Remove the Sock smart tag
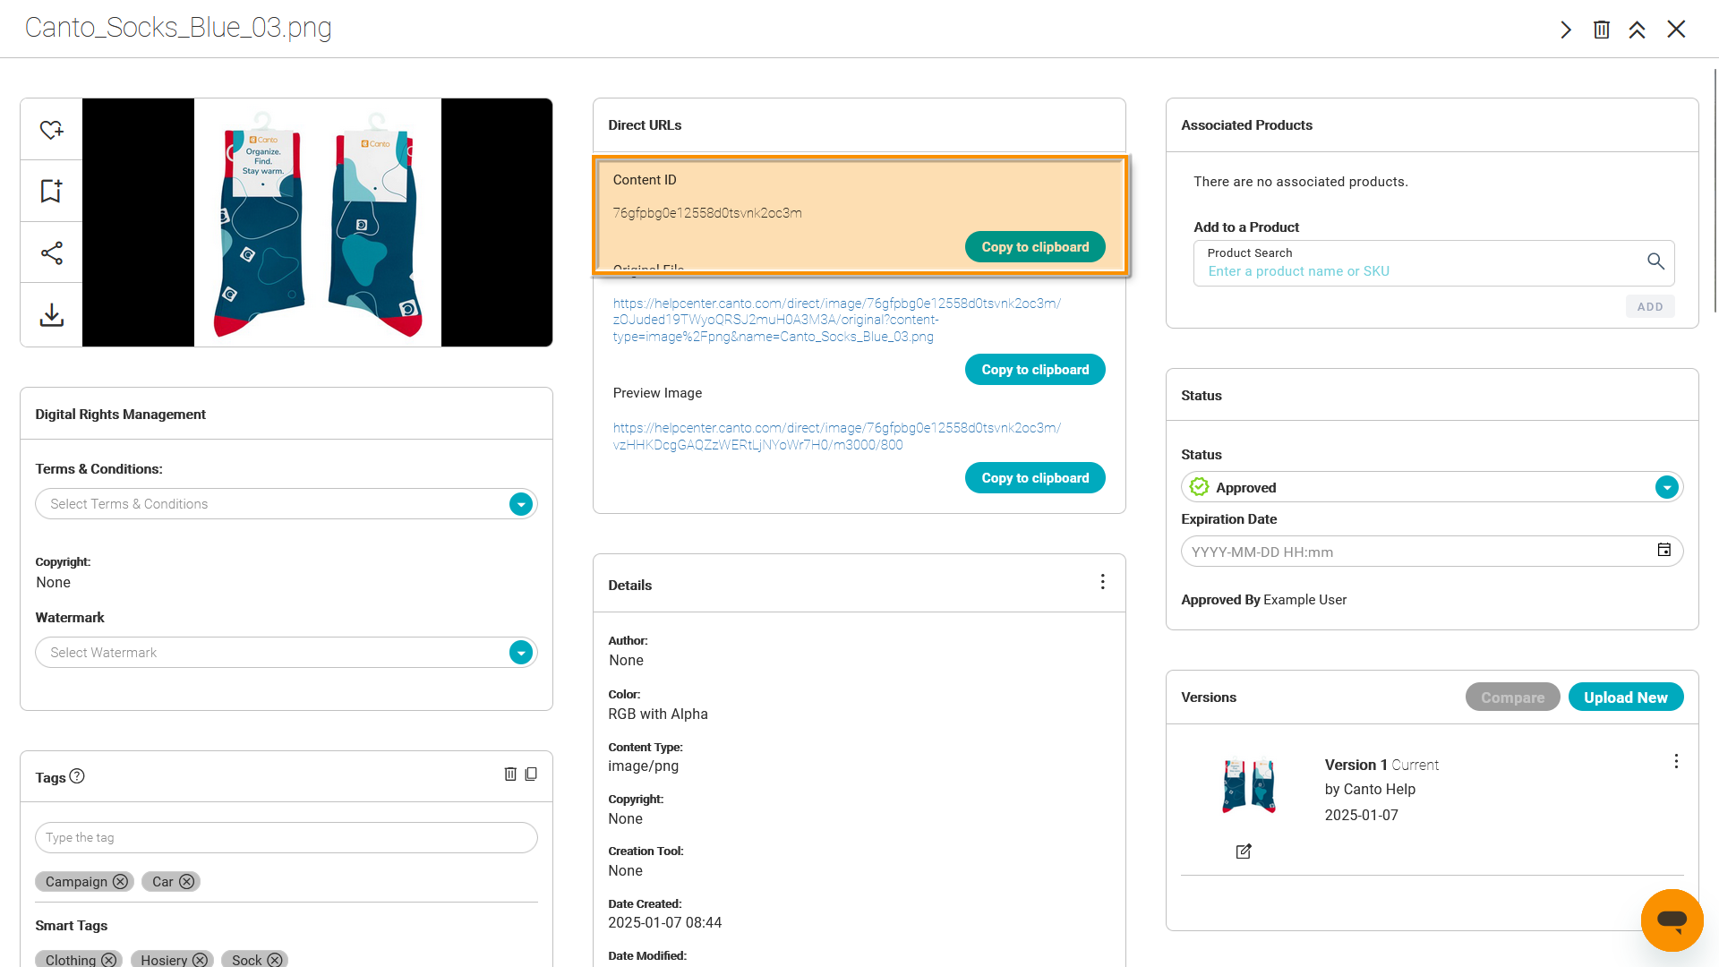The height and width of the screenshot is (967, 1719). (x=275, y=960)
